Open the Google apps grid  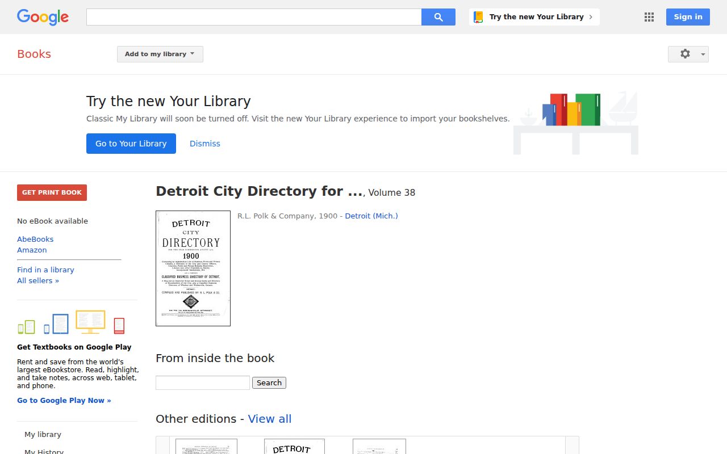(x=649, y=17)
